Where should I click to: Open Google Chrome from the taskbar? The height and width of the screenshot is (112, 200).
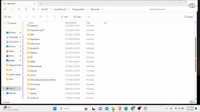[x=132, y=109]
